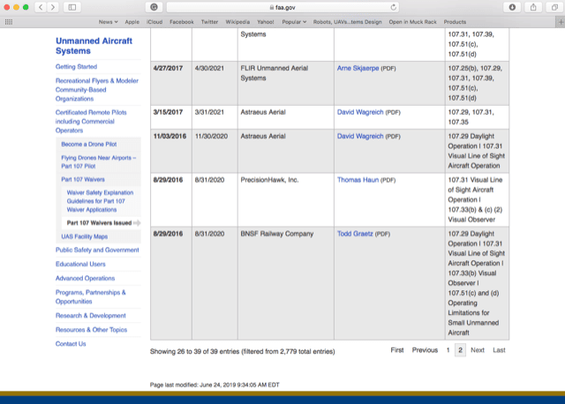Click the Grammarly extension icon
This screenshot has width=565, height=404.
click(x=154, y=7)
